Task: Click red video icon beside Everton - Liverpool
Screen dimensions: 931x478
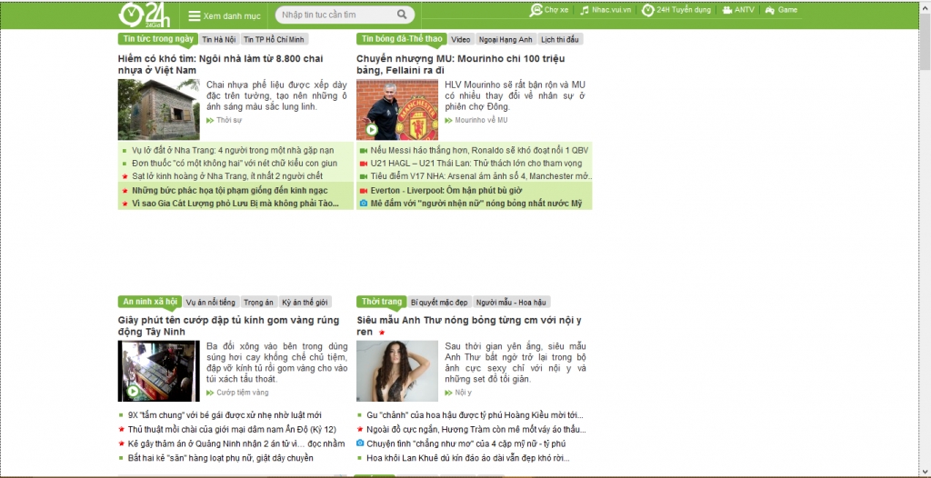Action: click(x=364, y=191)
